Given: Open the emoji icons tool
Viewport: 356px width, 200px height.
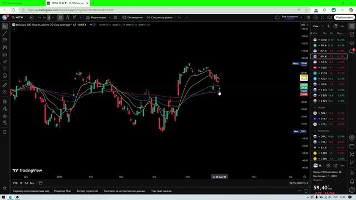Looking at the screenshot, I should coord(4,76).
